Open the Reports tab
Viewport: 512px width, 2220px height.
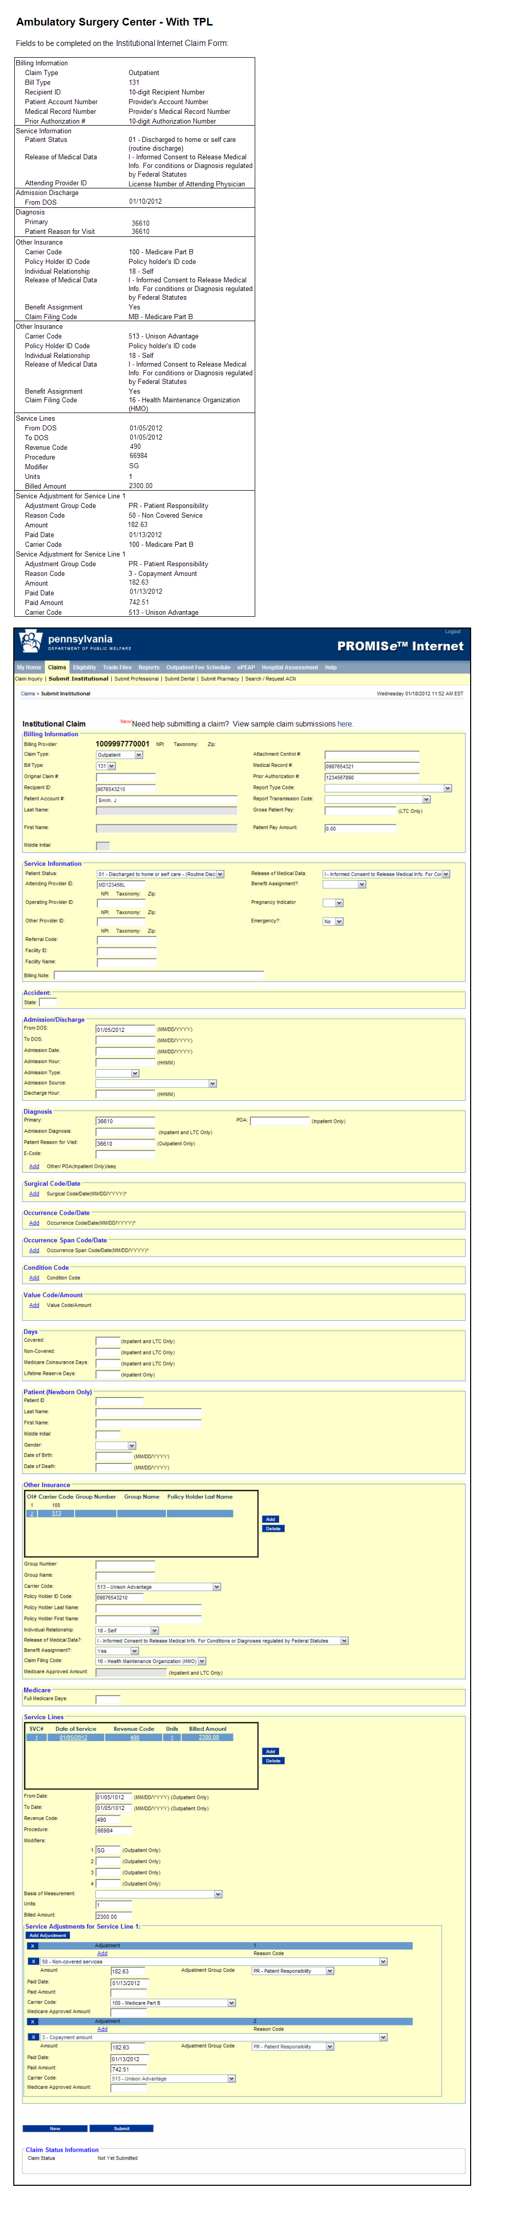pos(149,667)
